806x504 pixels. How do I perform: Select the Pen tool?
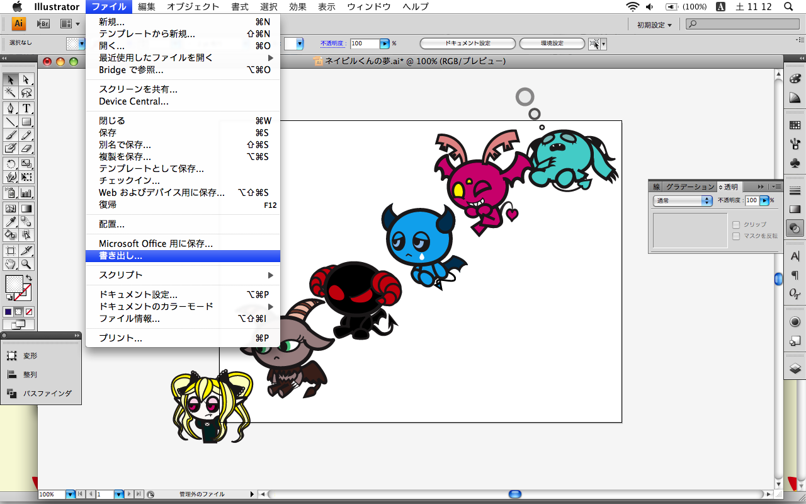(11, 108)
